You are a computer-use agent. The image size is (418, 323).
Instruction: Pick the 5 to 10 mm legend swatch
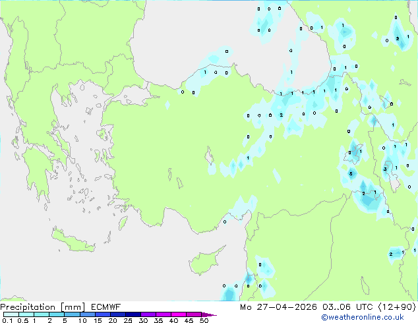coord(72,314)
